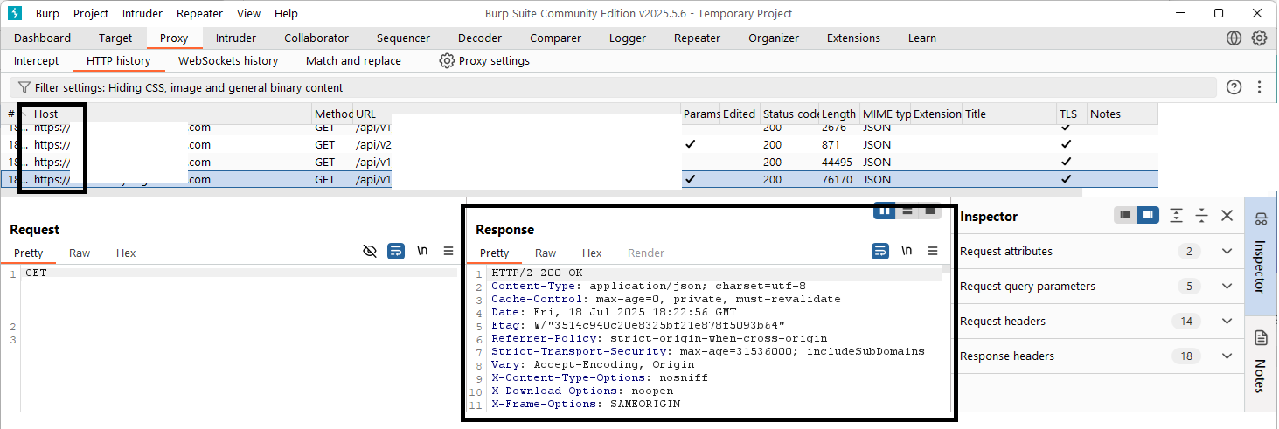Open the Match and replace sub-tab
The image size is (1279, 429).
tap(353, 60)
